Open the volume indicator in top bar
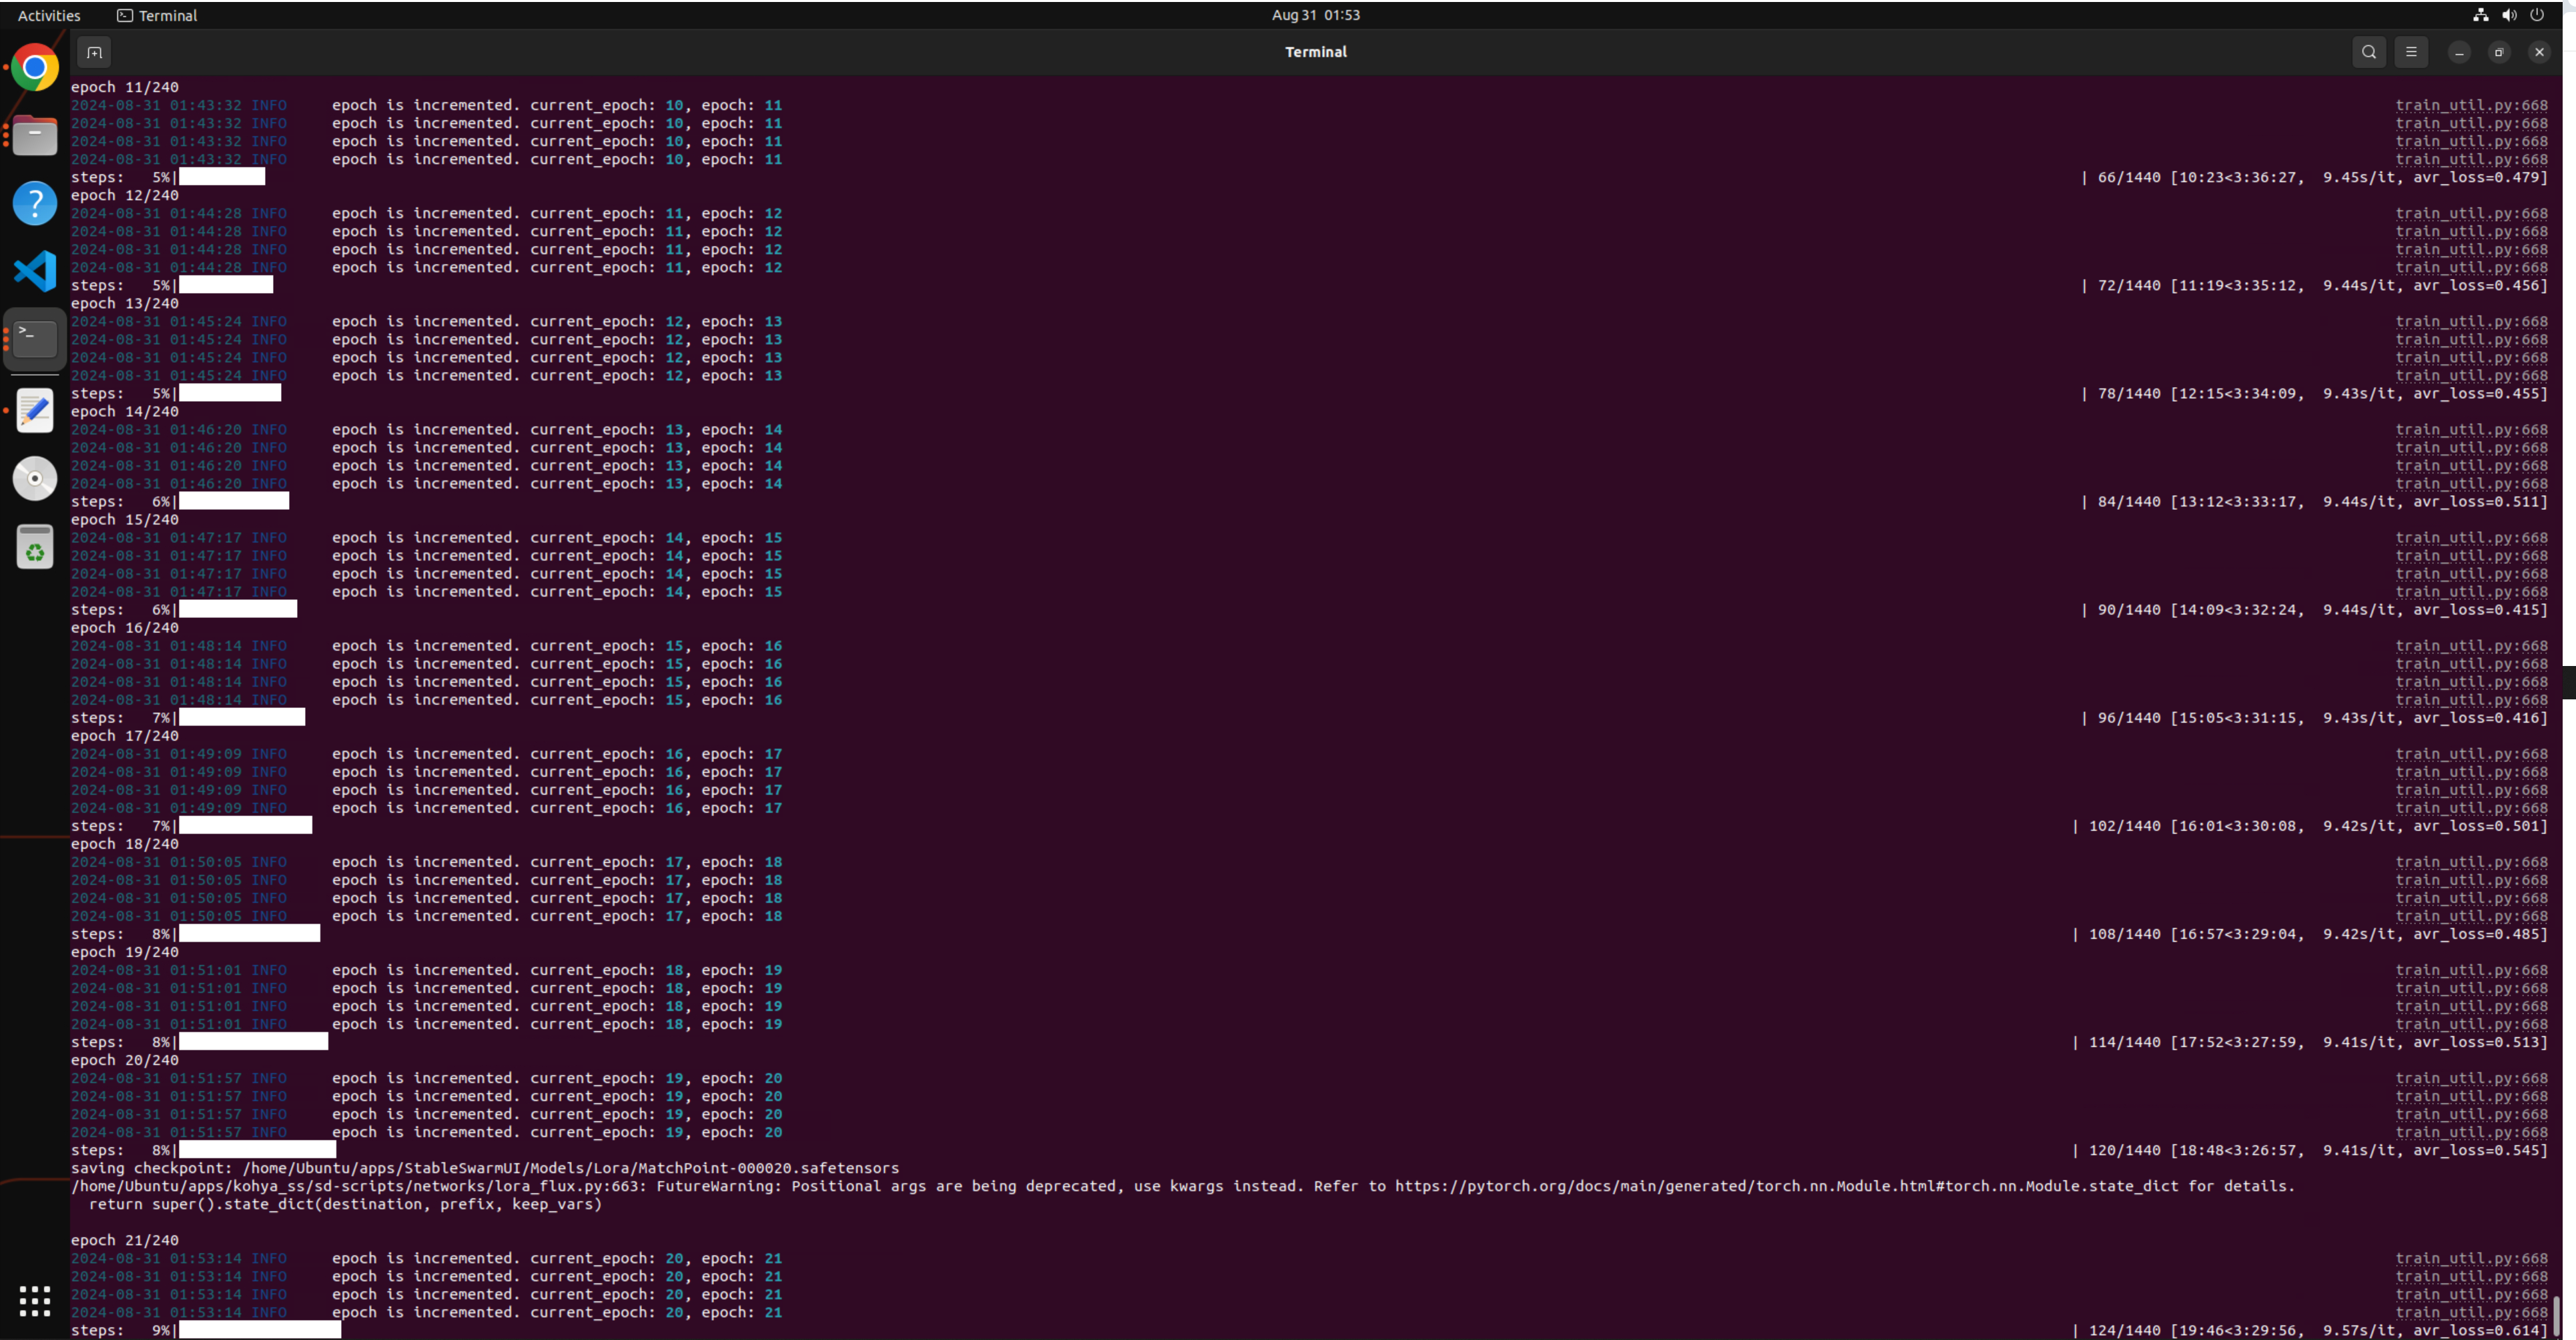This screenshot has width=2576, height=1340. point(2509,15)
